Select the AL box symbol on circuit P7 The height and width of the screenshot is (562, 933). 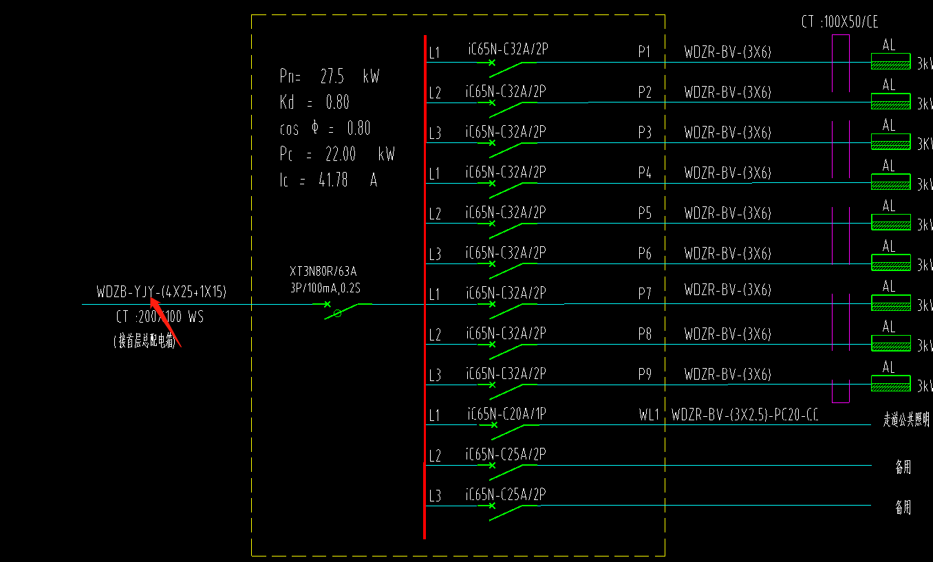(x=890, y=303)
